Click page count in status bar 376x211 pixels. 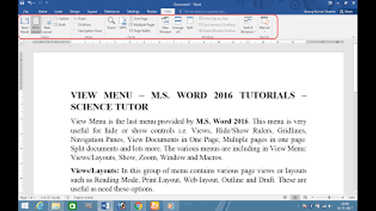27,198
